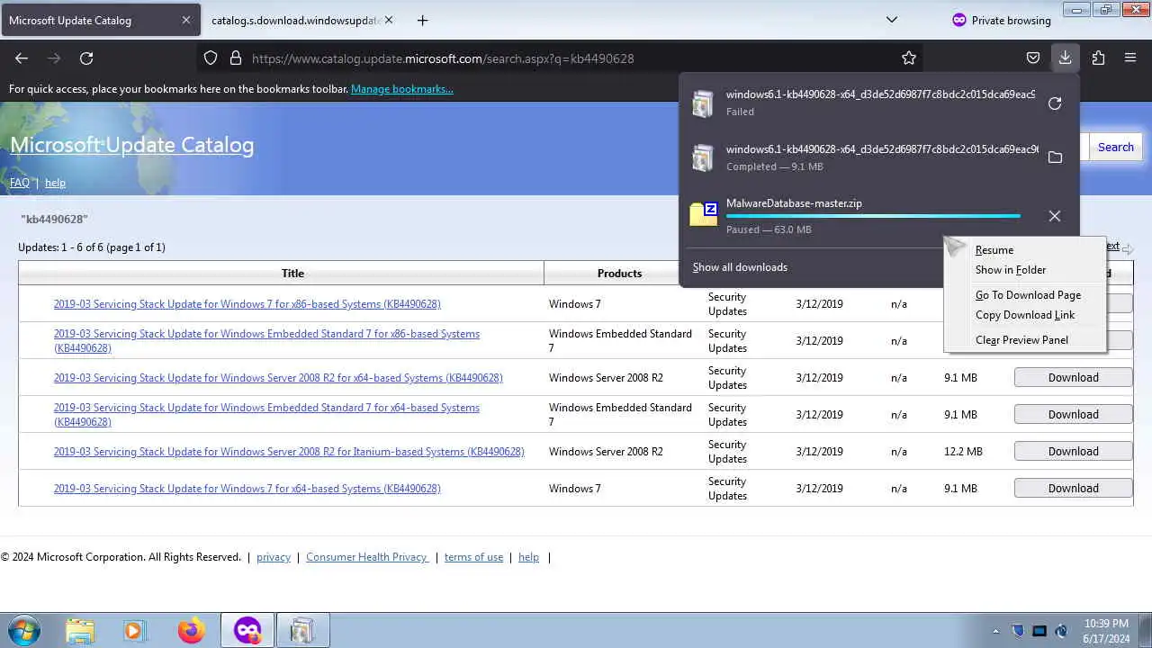The width and height of the screenshot is (1152, 648).
Task: Sort results by the Title column
Action: (292, 273)
